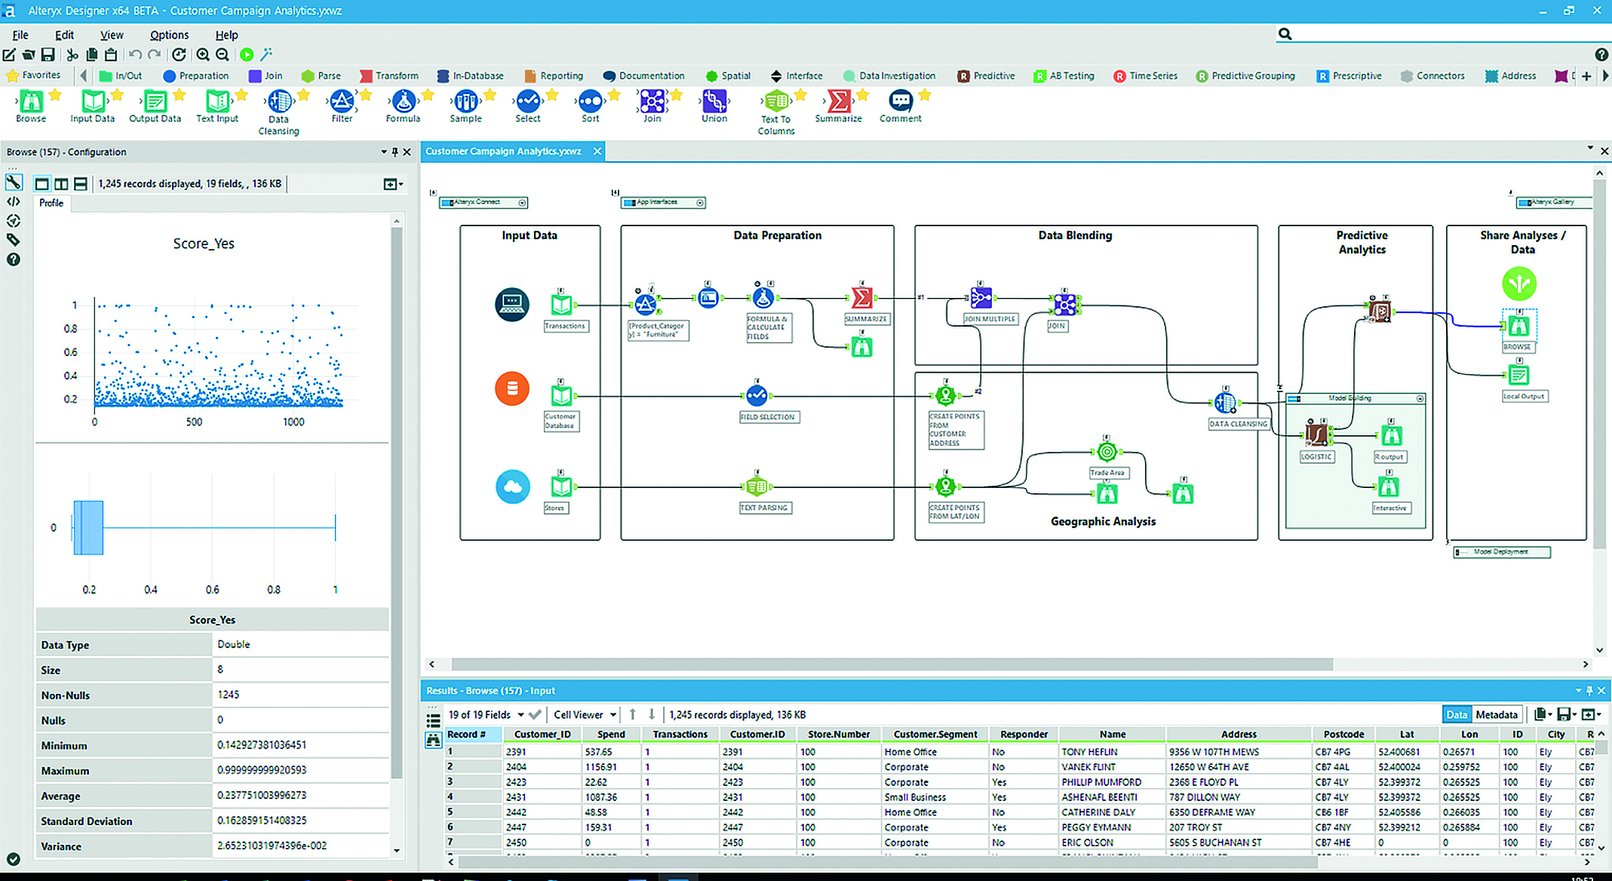
Task: Run the workflow with the green play button
Action: point(247,54)
